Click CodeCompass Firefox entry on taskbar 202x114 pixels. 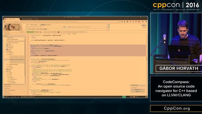click(x=13, y=97)
